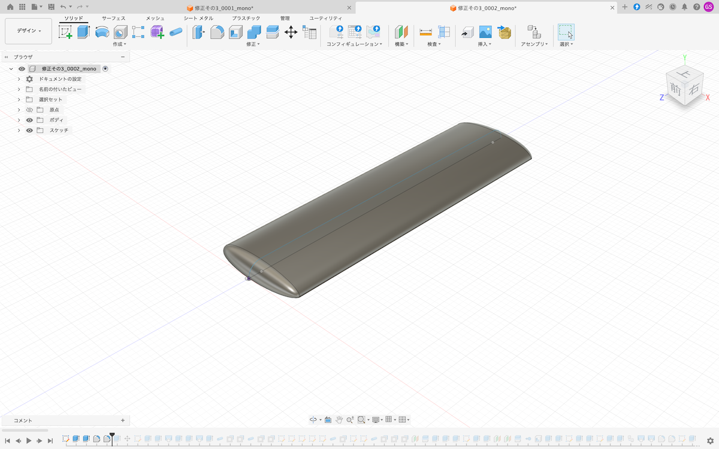
Task: Click the Insert Decal icon
Action: point(504,32)
